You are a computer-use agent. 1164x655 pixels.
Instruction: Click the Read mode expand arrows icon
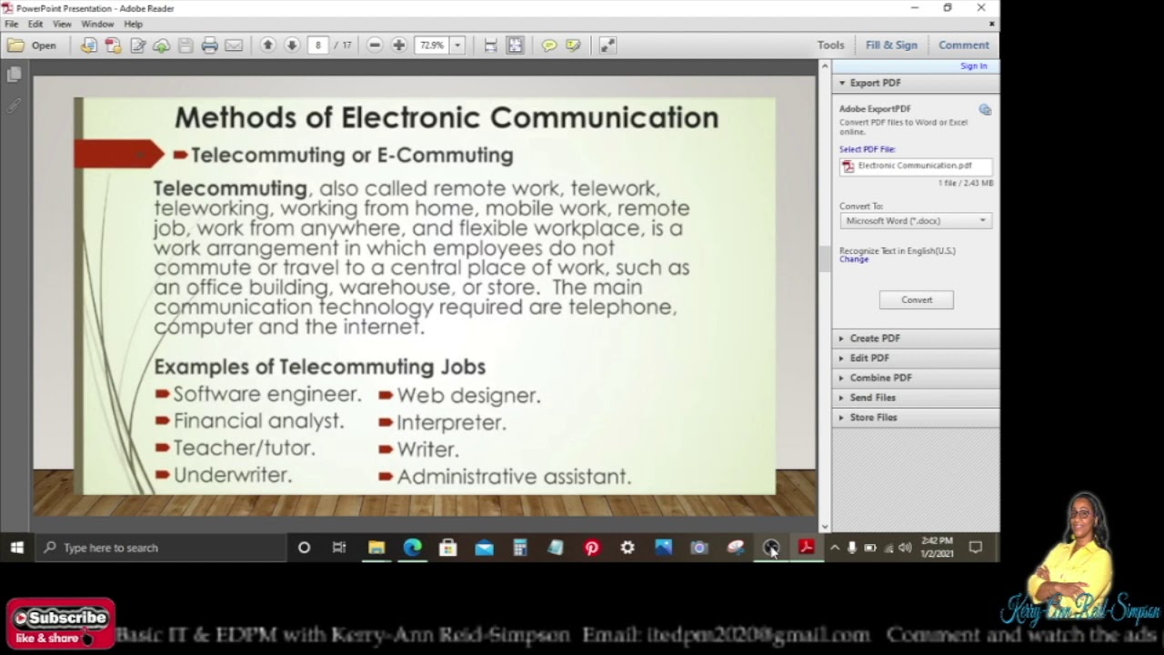coord(607,45)
